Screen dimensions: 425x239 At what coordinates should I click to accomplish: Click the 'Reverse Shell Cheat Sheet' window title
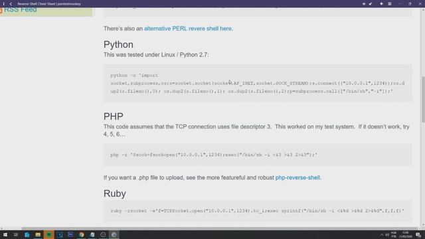coord(49,4)
